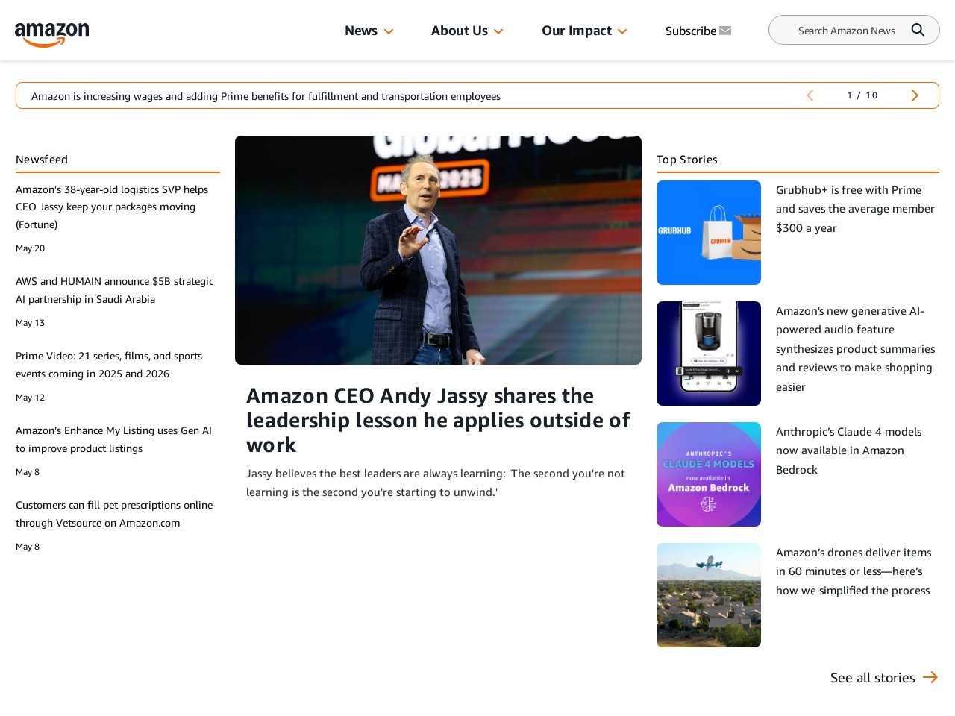Expand the About Us dropdown chevron

coord(498,31)
